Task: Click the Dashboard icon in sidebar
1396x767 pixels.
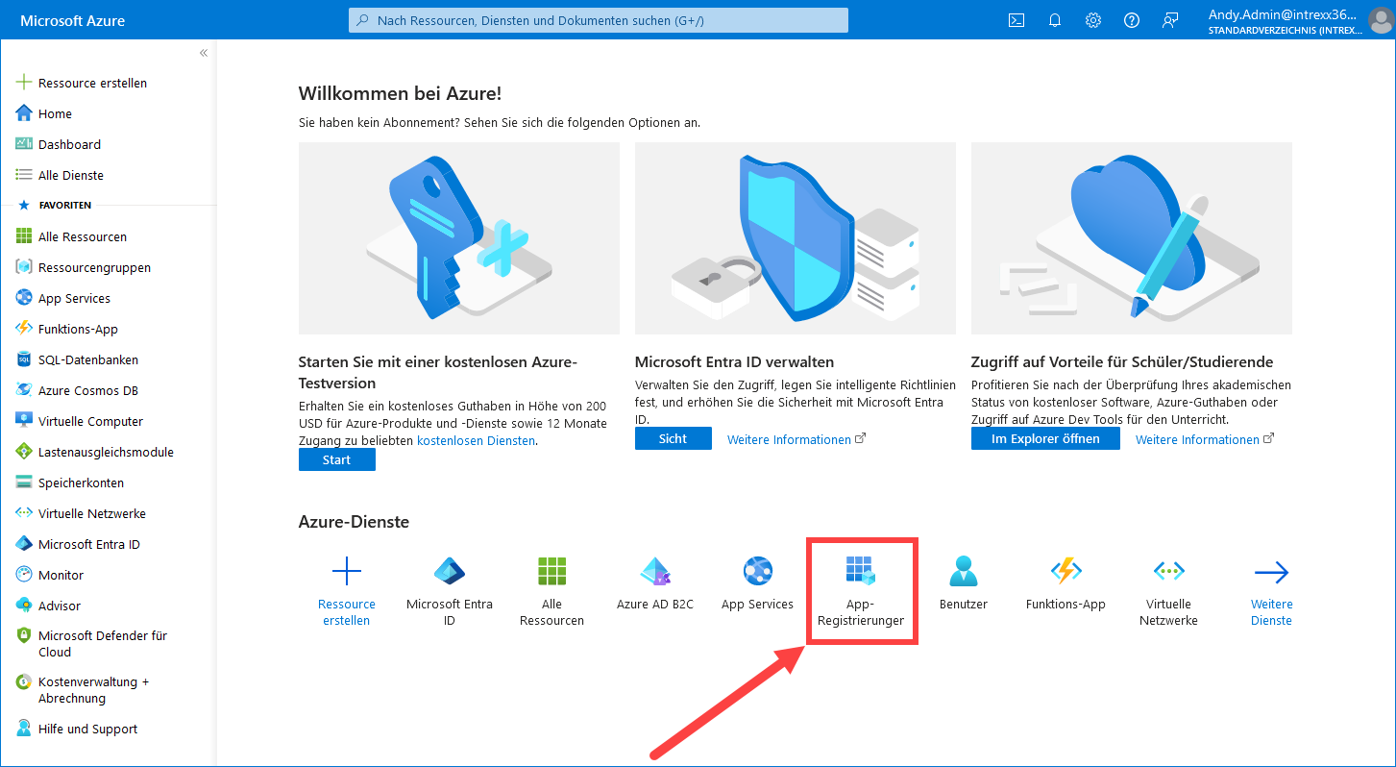Action: tap(24, 144)
